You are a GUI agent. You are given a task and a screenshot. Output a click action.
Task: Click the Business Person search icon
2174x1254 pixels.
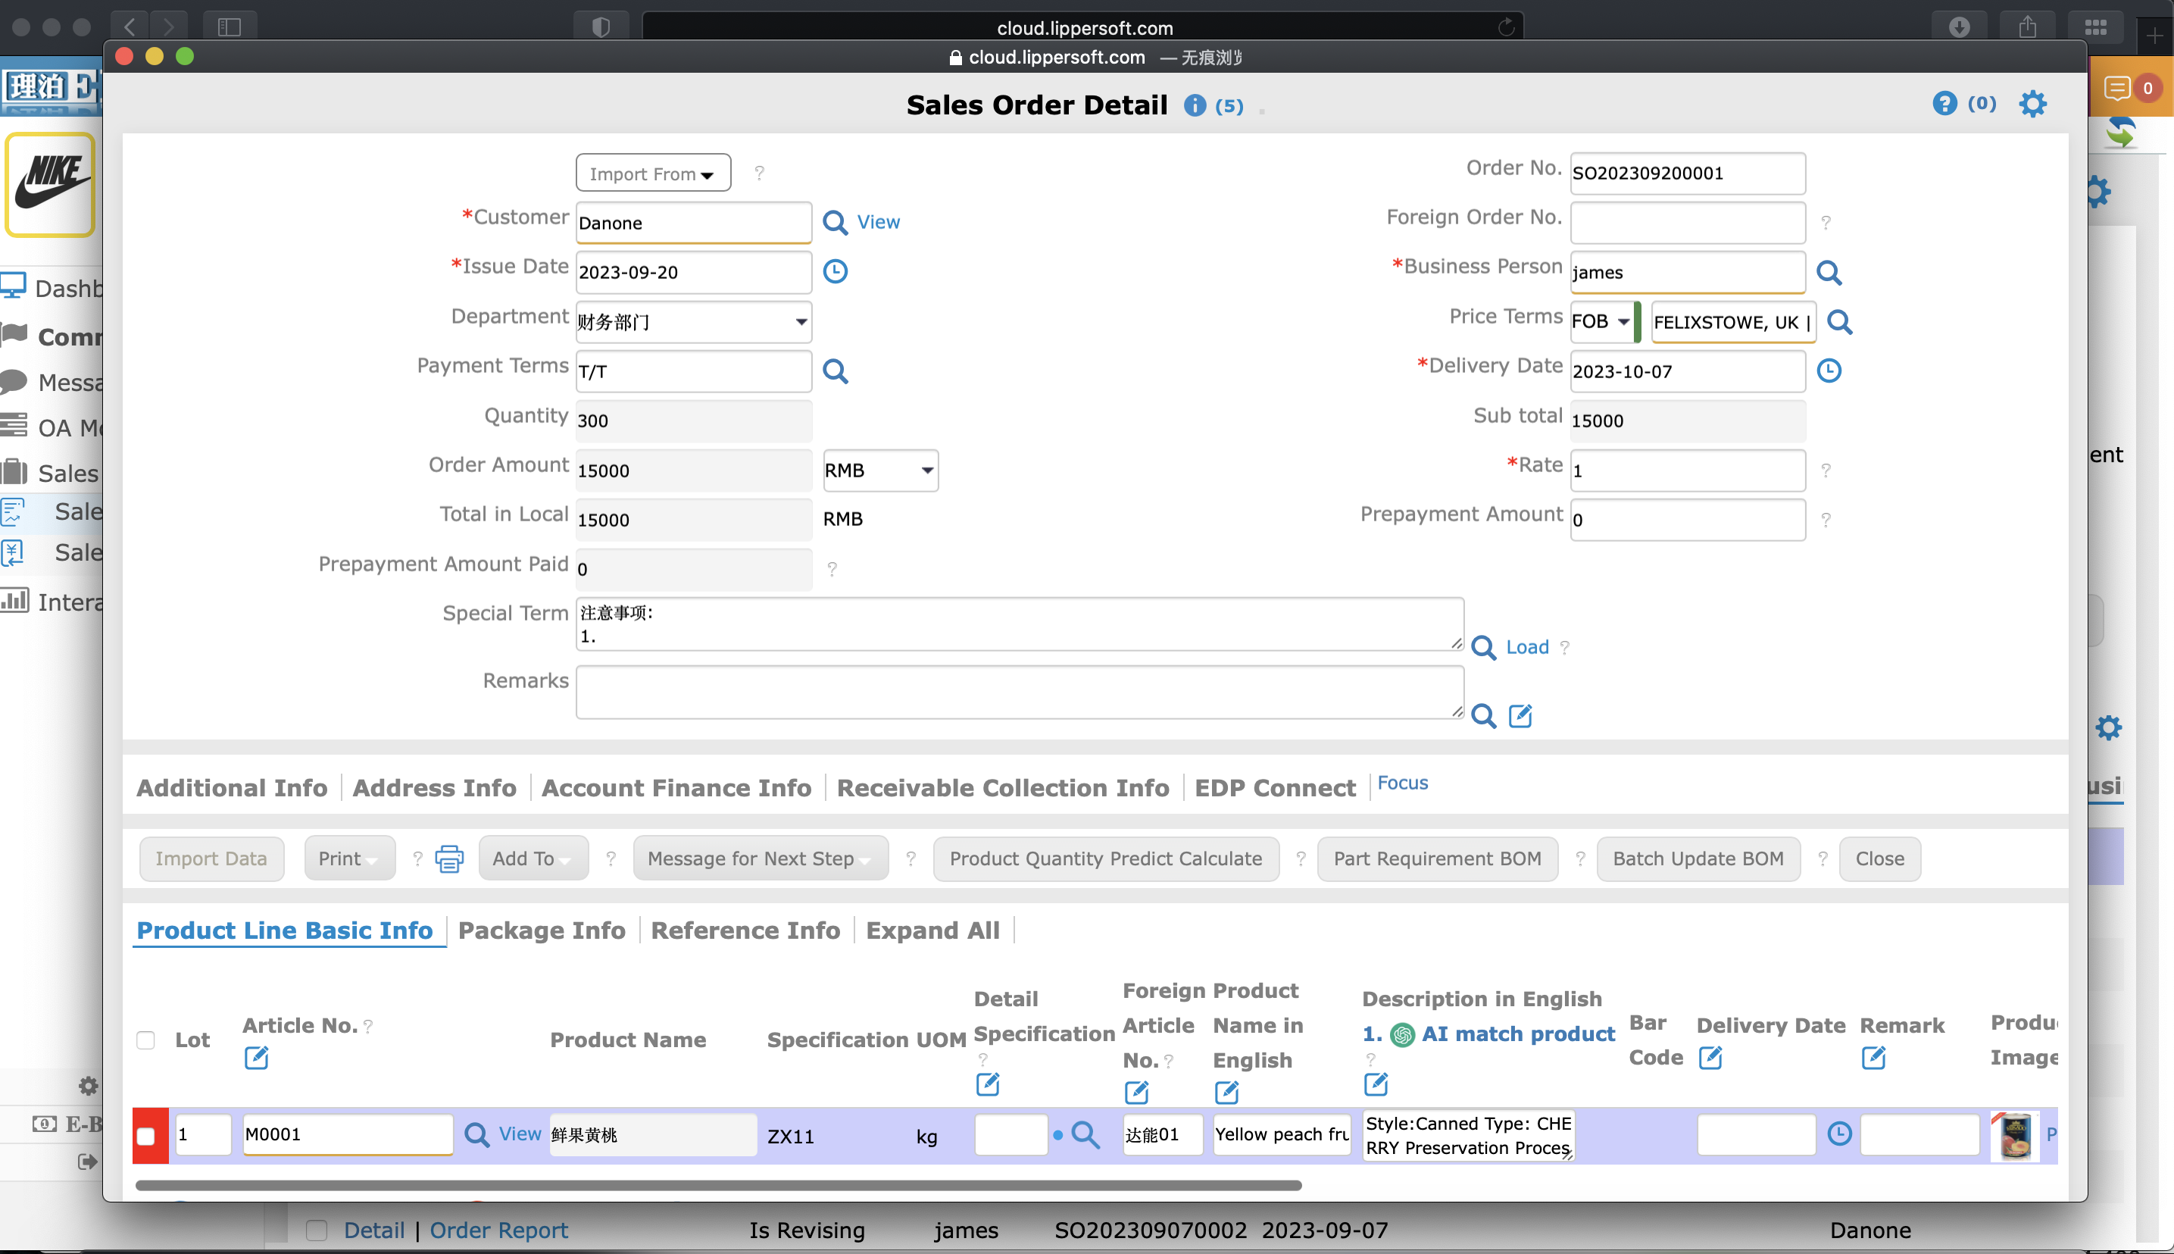click(x=1828, y=273)
